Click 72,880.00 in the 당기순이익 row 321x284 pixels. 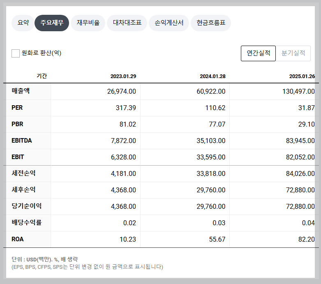point(300,206)
